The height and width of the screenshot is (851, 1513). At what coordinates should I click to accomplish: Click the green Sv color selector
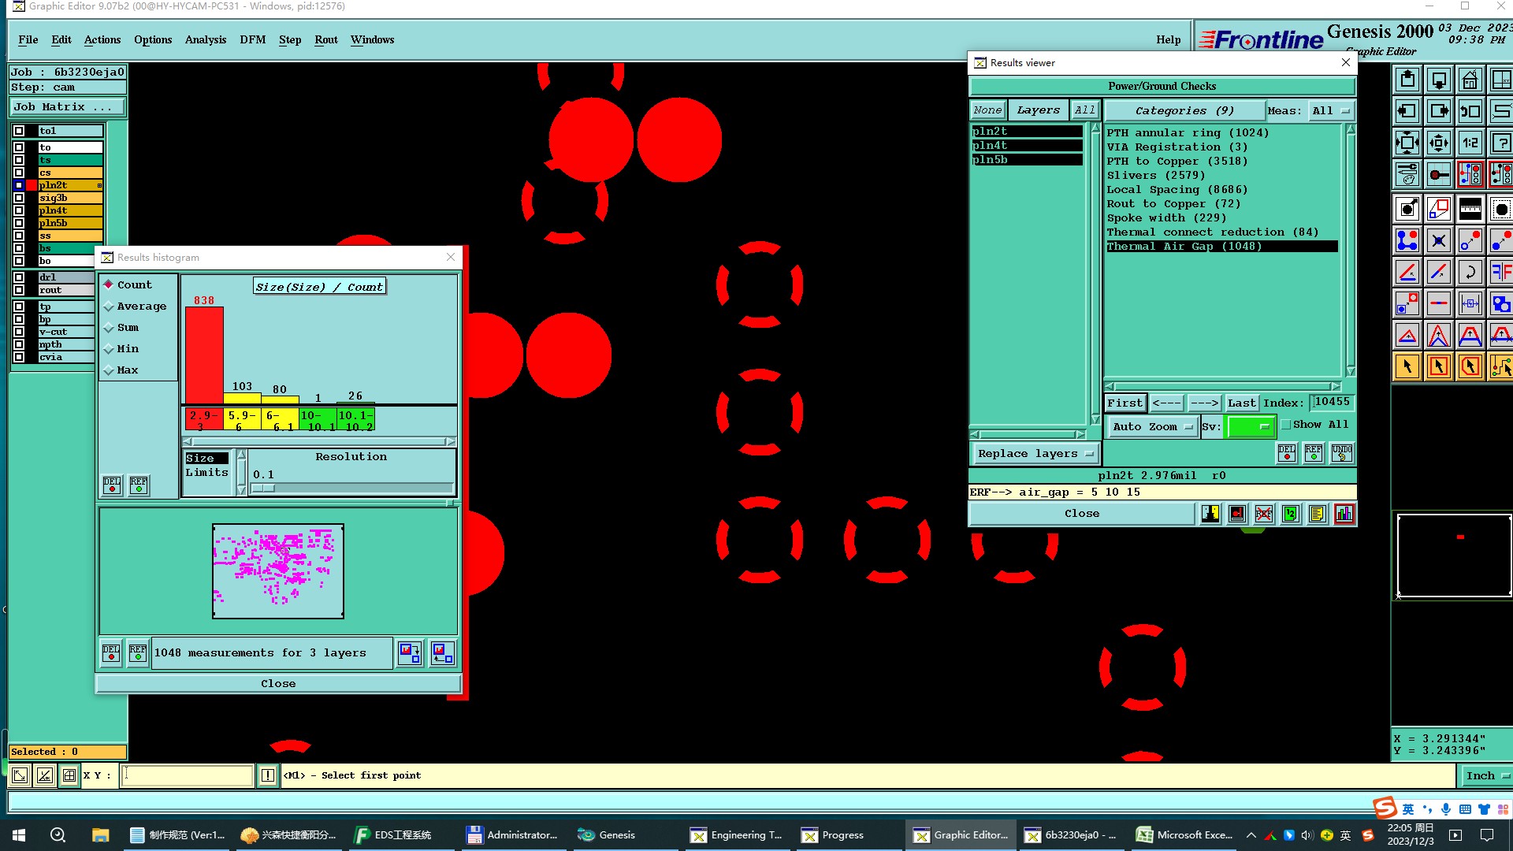pyautogui.click(x=1250, y=426)
